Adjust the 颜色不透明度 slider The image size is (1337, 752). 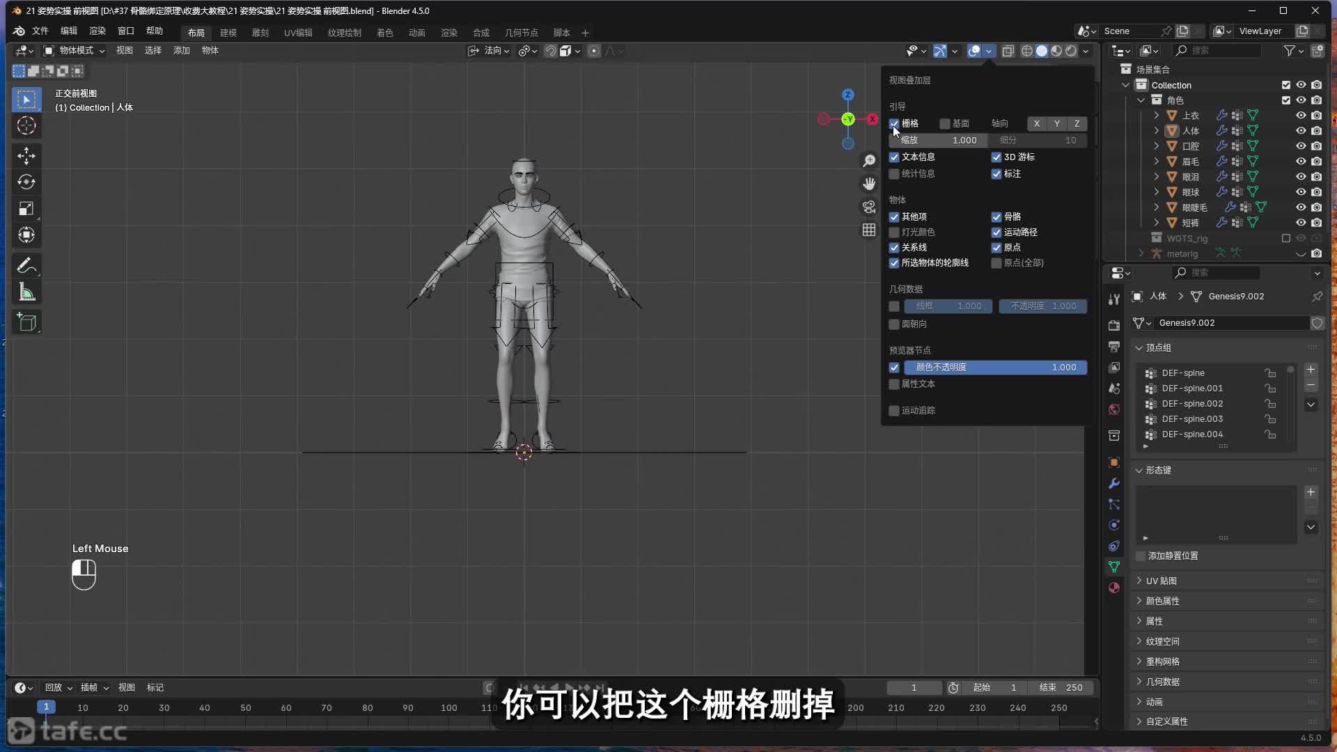[x=995, y=368]
